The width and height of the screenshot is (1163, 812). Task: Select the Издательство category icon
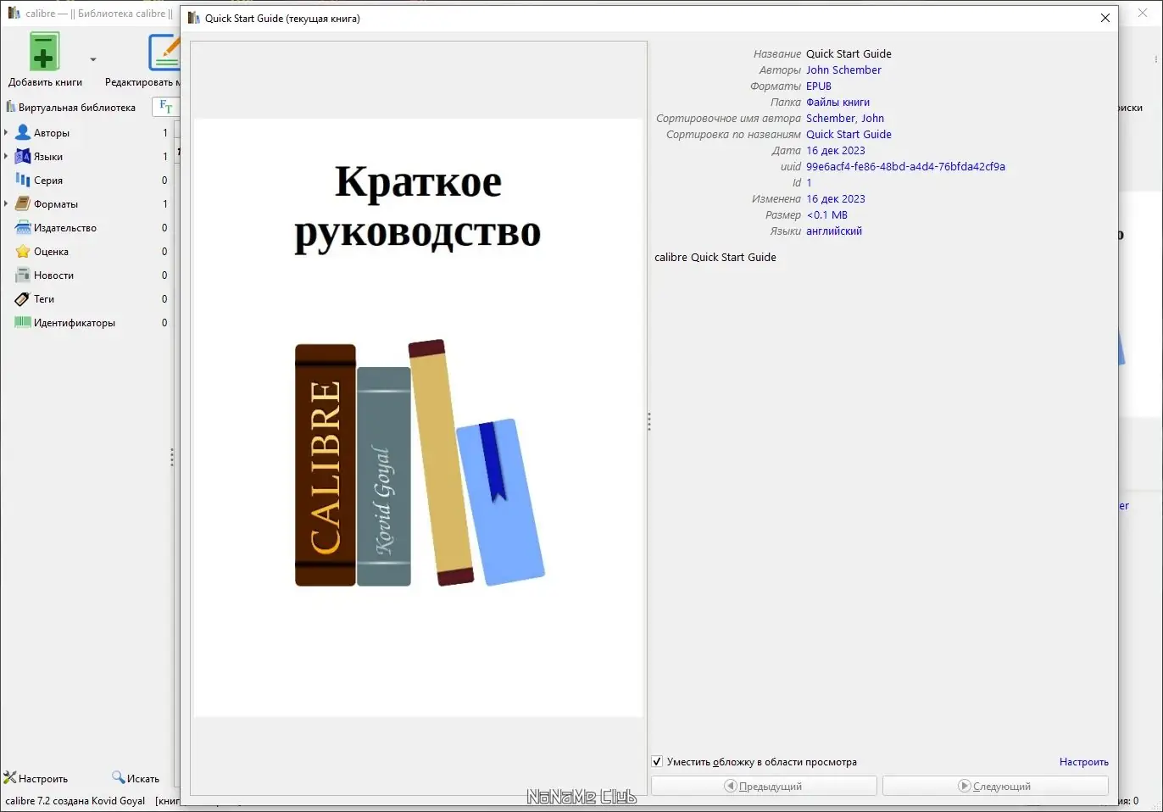pos(23,228)
